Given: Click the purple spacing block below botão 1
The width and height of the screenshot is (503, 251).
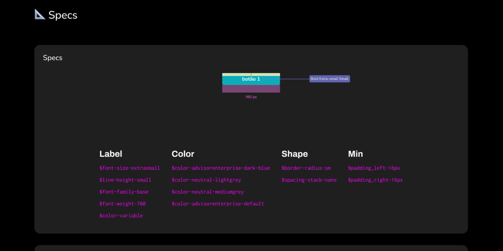Looking at the screenshot, I should click(251, 89).
